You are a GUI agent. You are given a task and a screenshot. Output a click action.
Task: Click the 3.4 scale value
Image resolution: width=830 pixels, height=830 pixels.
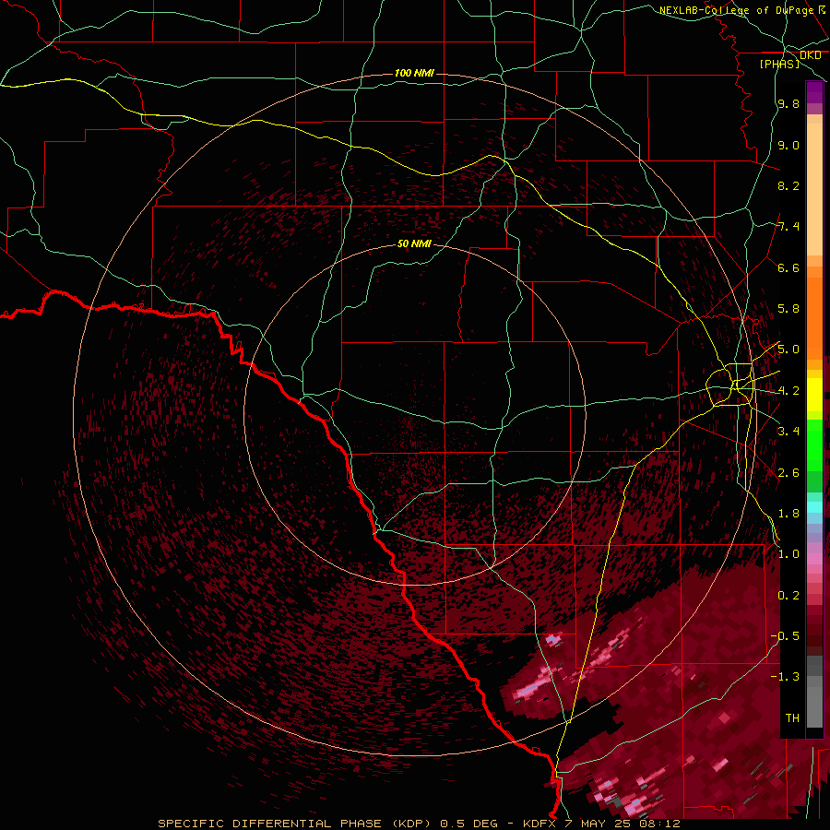coord(788,432)
